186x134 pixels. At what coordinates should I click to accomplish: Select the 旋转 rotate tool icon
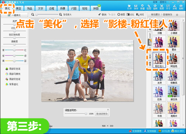tap(155, 7)
